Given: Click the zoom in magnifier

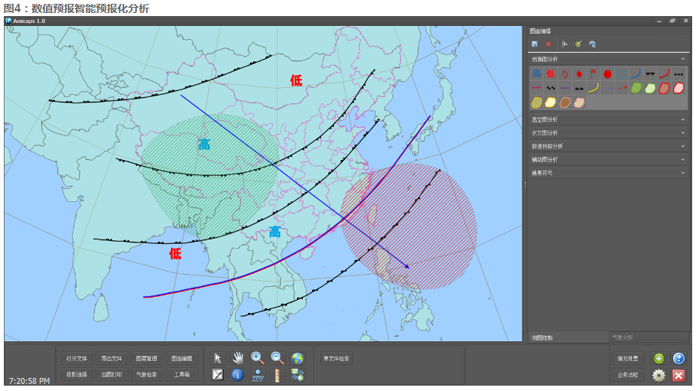Looking at the screenshot, I should pos(258,358).
